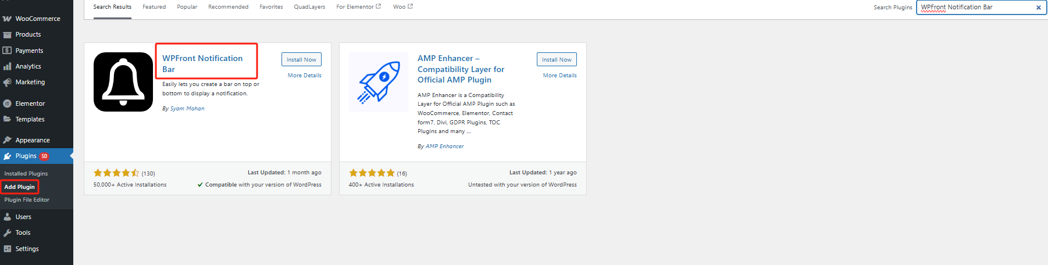
Task: Open Plugin File Editor submenu item
Action: tap(27, 200)
